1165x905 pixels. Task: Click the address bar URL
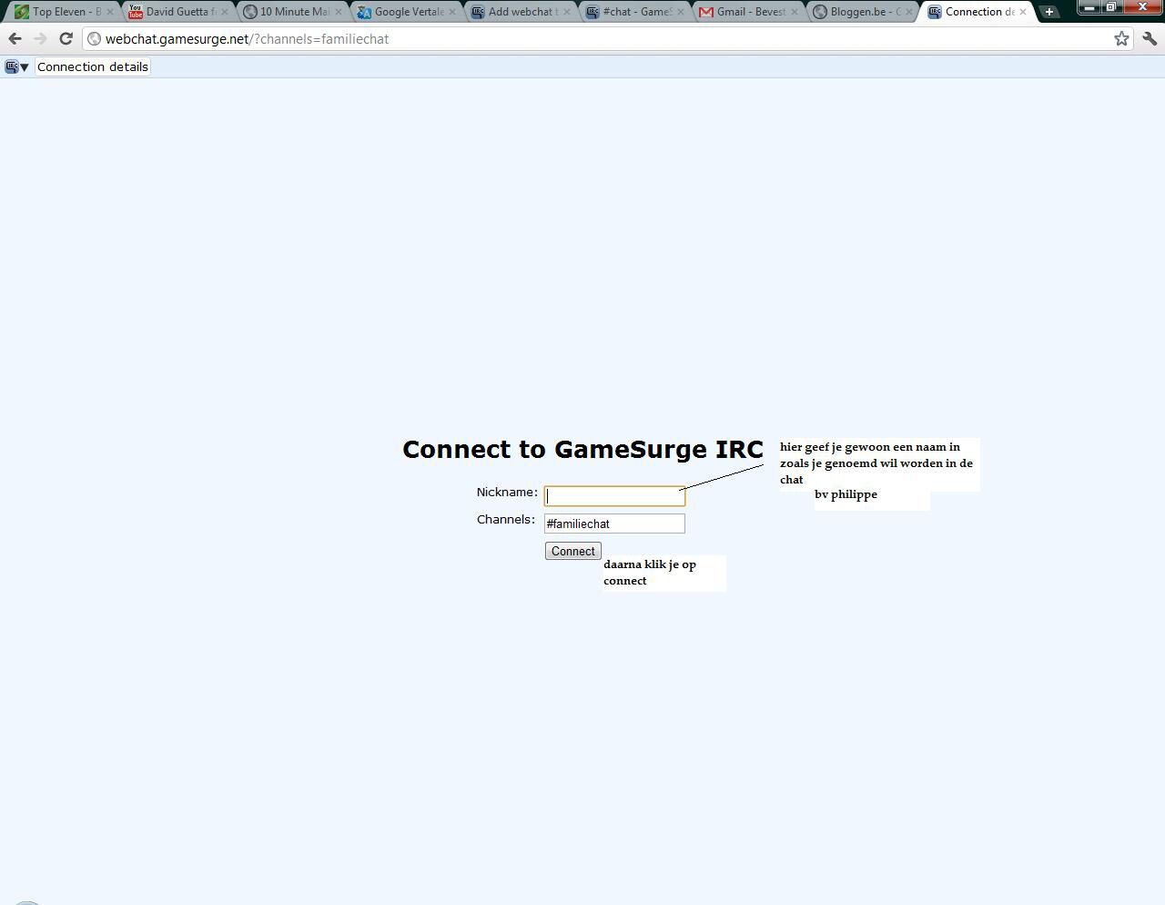(247, 39)
